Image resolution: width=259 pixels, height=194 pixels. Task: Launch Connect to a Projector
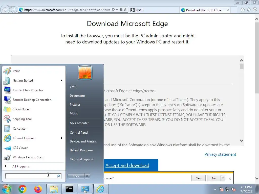click(x=34, y=90)
